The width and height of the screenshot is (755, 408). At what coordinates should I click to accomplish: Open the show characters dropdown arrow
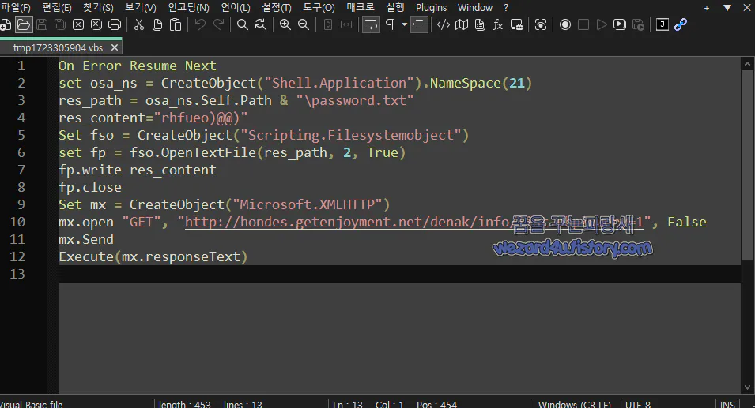(405, 24)
